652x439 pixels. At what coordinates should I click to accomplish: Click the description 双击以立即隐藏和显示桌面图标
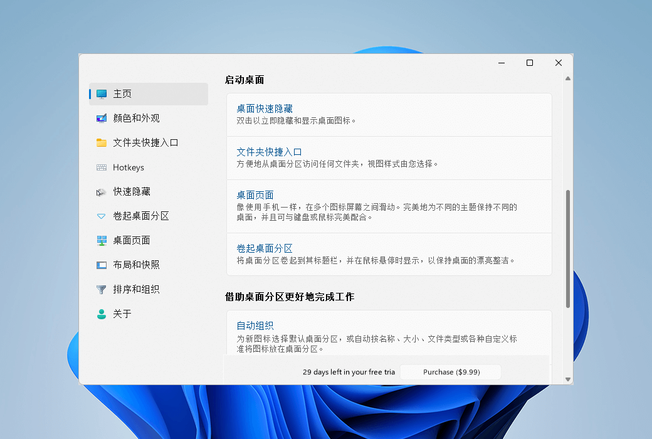click(x=296, y=120)
